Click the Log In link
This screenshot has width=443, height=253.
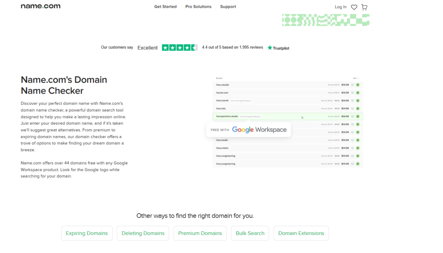click(x=340, y=7)
